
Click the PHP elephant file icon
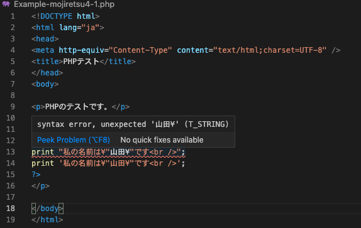click(x=6, y=4)
